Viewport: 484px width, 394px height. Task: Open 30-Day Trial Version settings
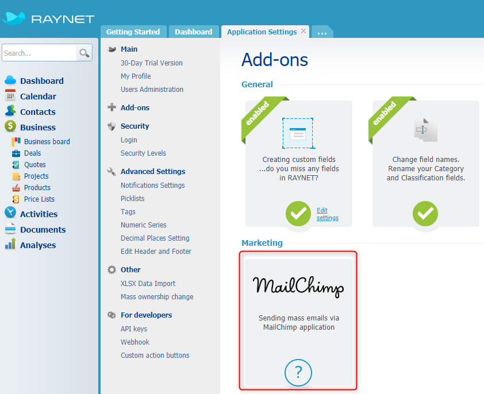point(152,63)
